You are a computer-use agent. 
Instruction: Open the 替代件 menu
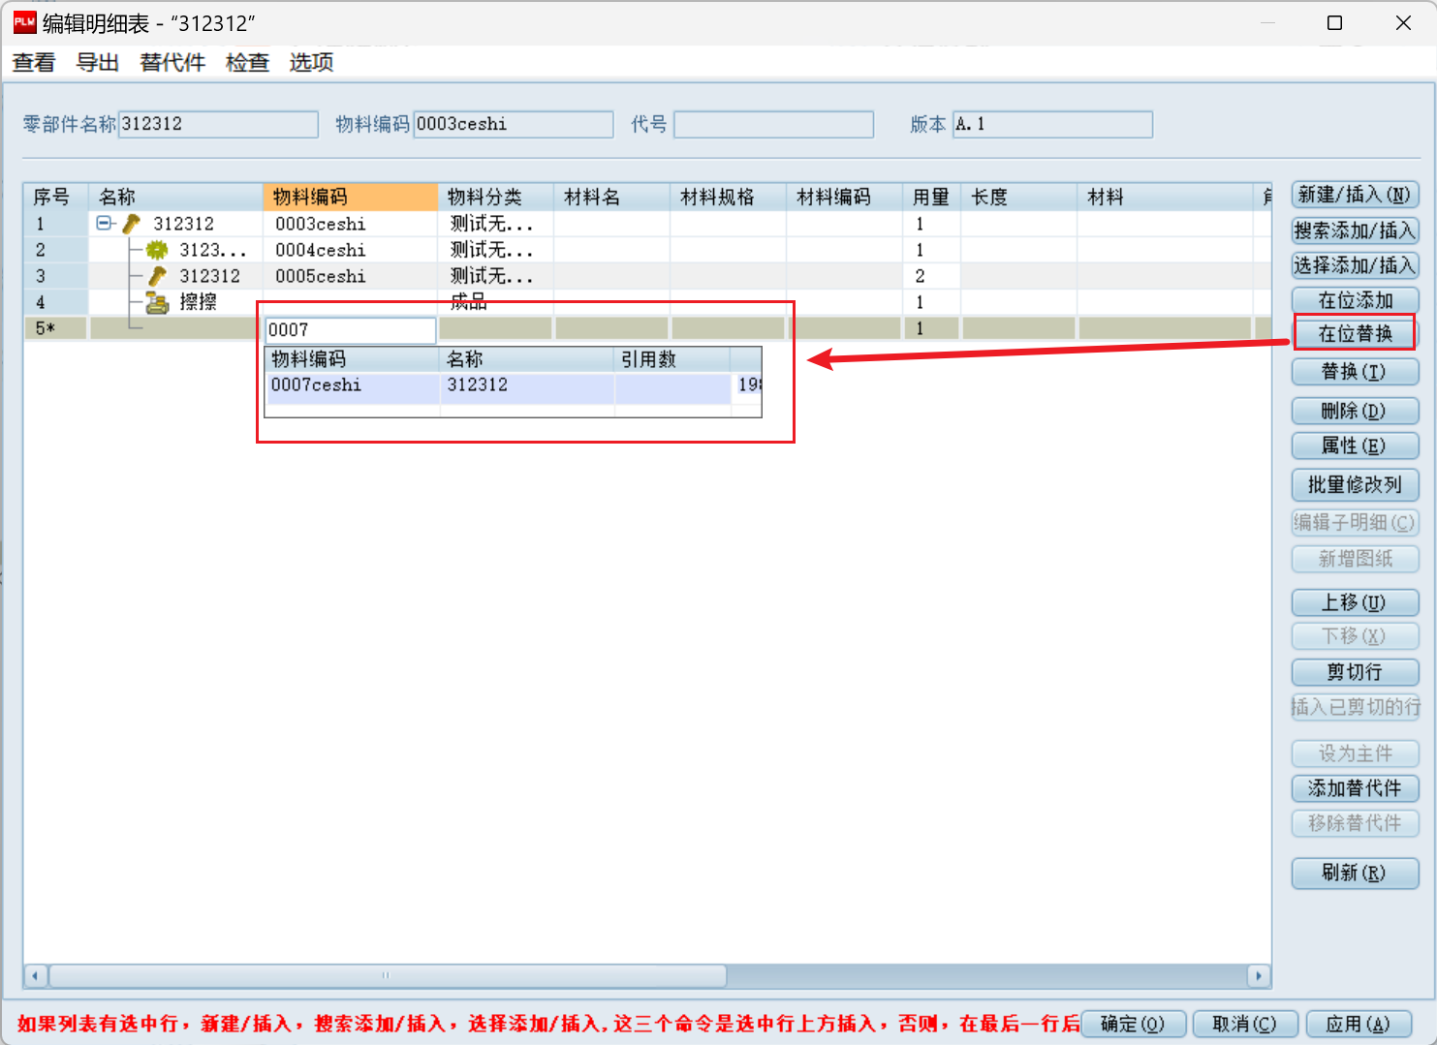point(172,62)
